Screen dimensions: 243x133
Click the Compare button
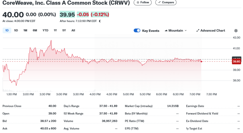click(x=166, y=3)
